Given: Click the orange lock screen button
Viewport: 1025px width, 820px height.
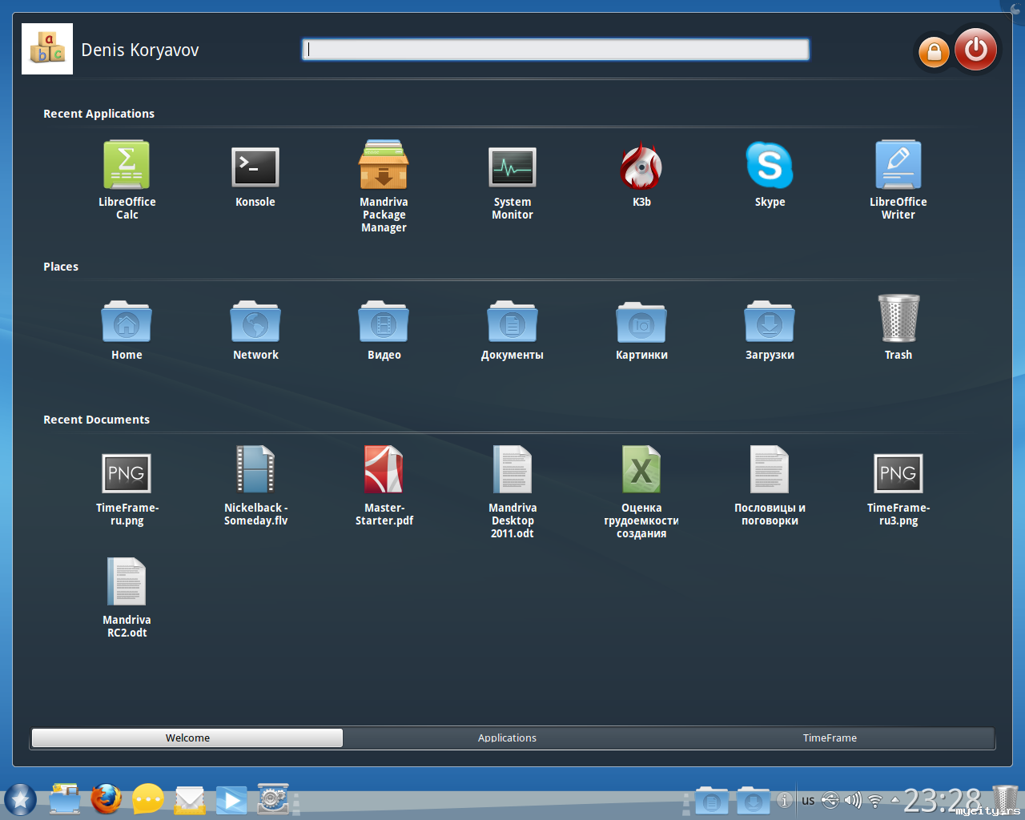Looking at the screenshot, I should pos(934,53).
